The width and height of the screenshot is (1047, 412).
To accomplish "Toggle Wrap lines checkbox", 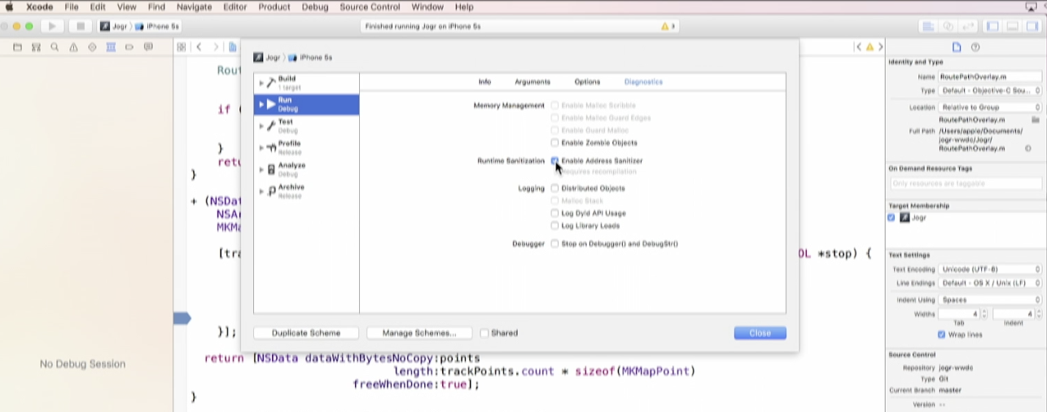I will click(942, 335).
